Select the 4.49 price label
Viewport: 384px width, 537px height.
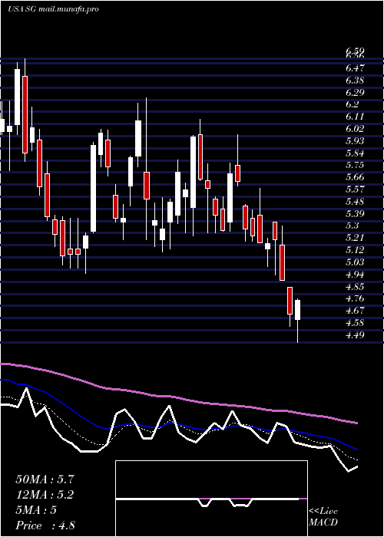coord(355,334)
